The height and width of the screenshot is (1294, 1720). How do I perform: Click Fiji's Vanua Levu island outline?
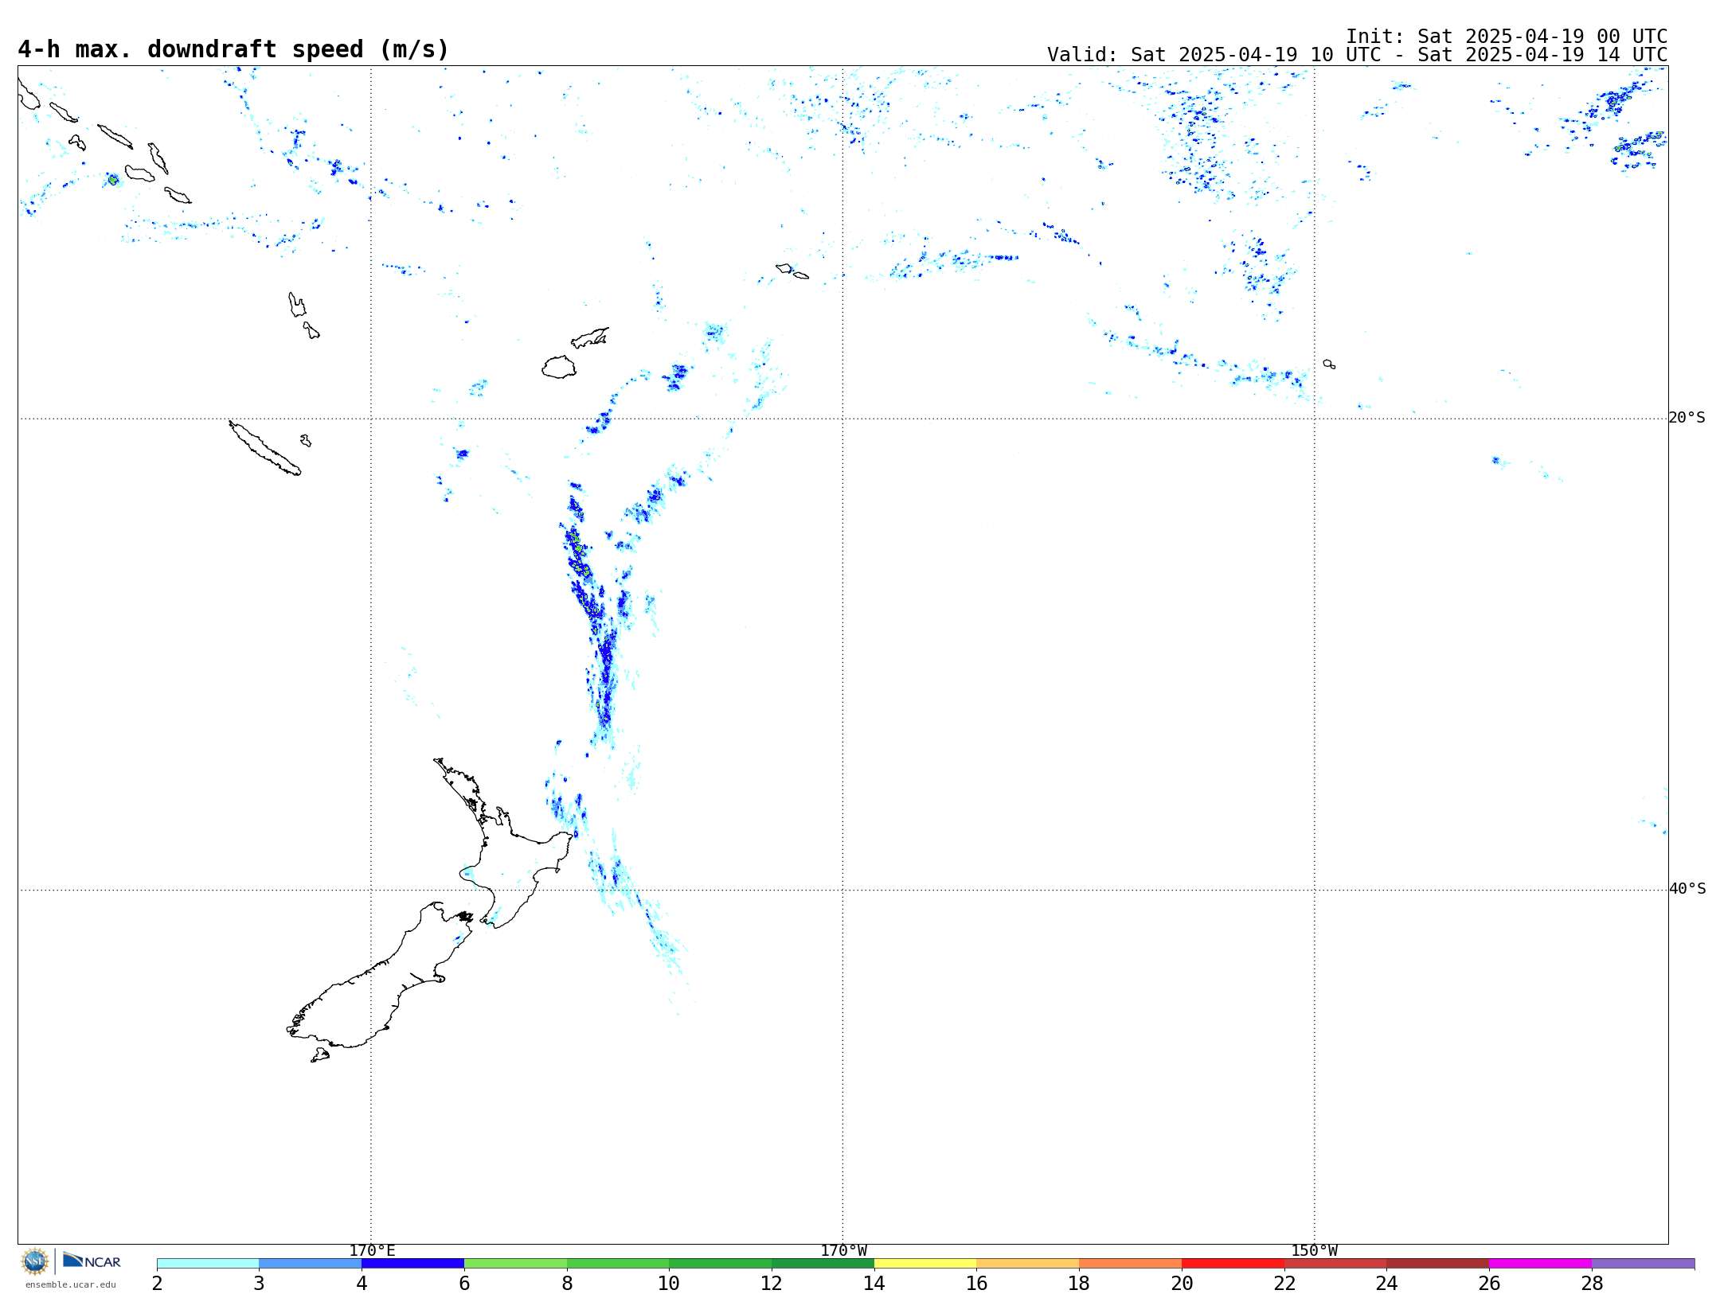pyautogui.click(x=590, y=337)
